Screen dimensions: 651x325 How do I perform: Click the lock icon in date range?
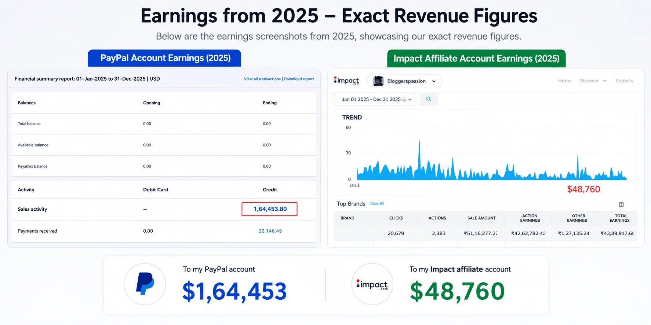(404, 99)
